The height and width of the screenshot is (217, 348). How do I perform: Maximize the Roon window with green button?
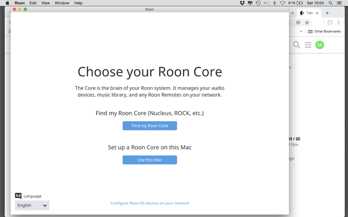[25, 9]
